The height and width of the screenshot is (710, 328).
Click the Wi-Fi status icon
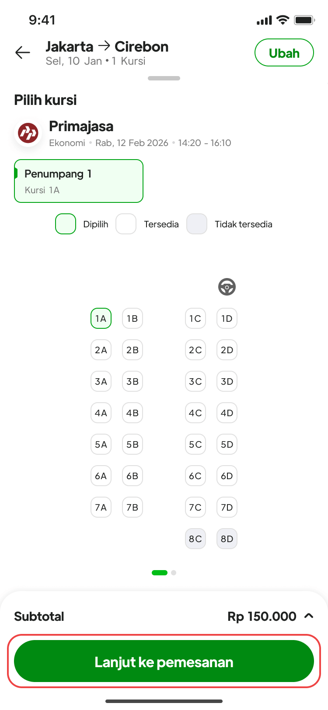pyautogui.click(x=283, y=20)
